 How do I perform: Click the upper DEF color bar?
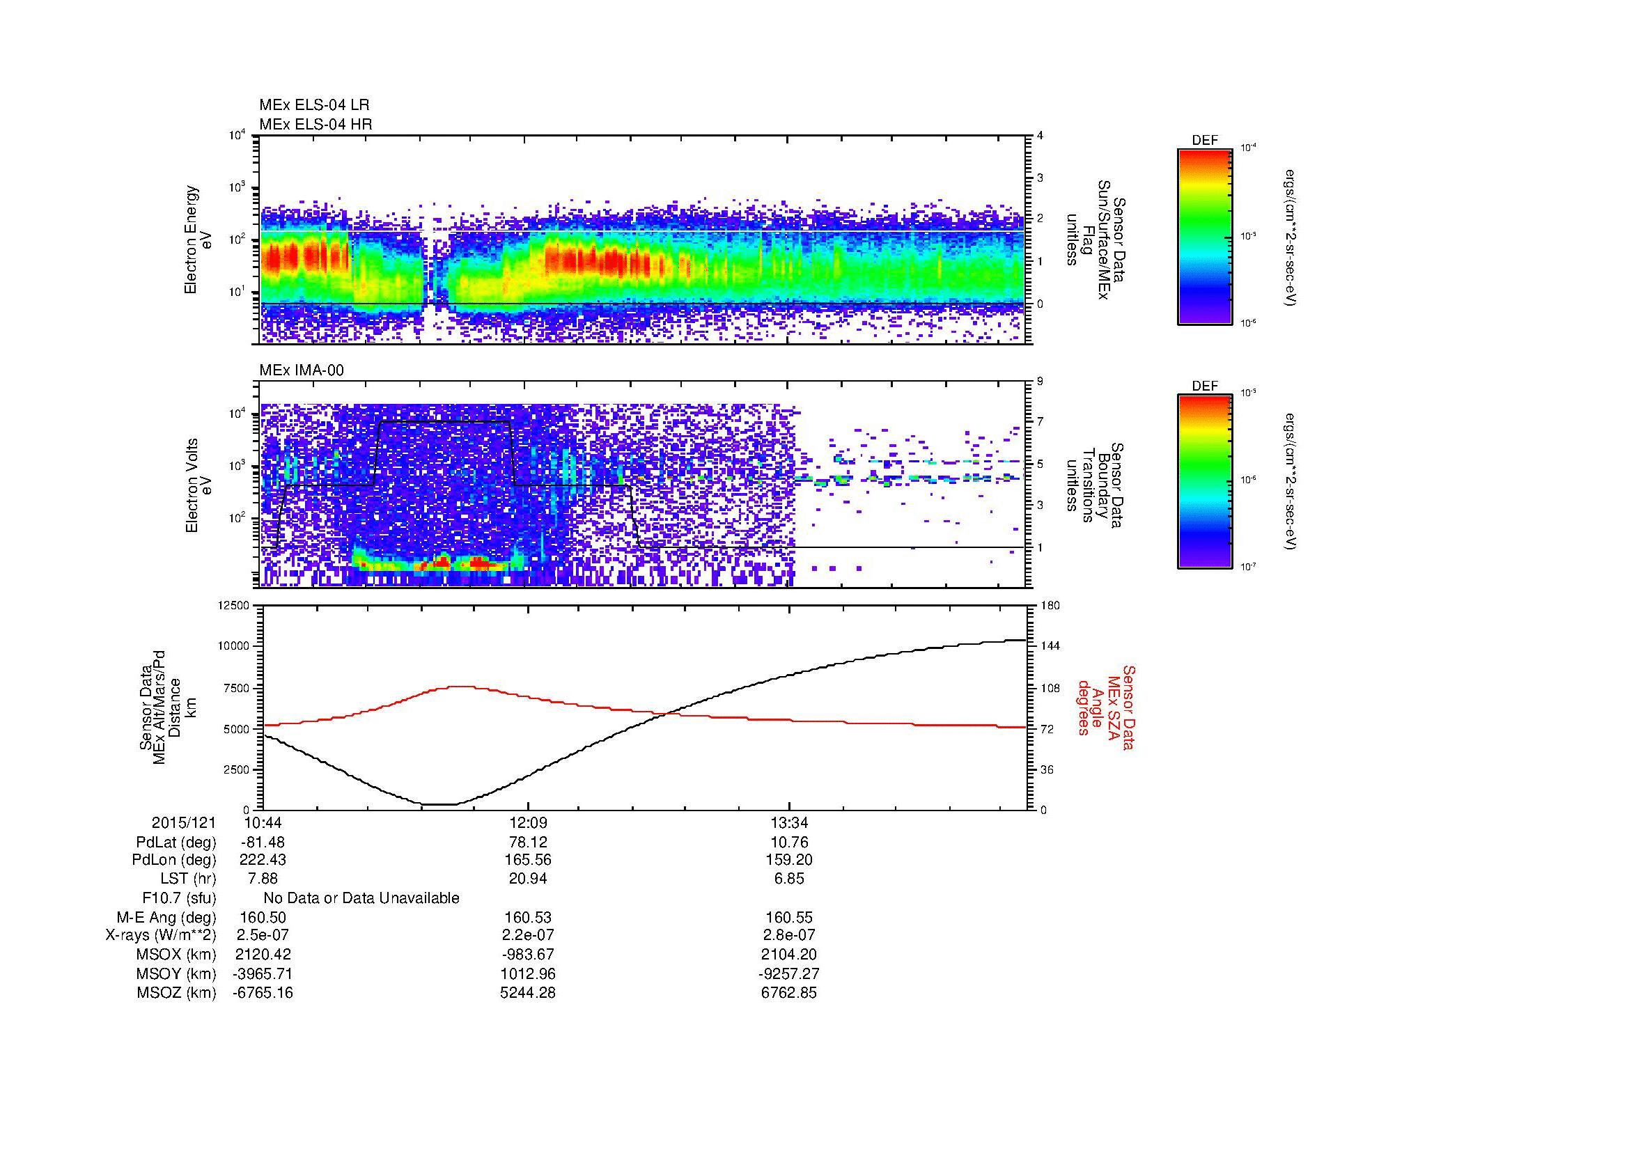pyautogui.click(x=1204, y=236)
